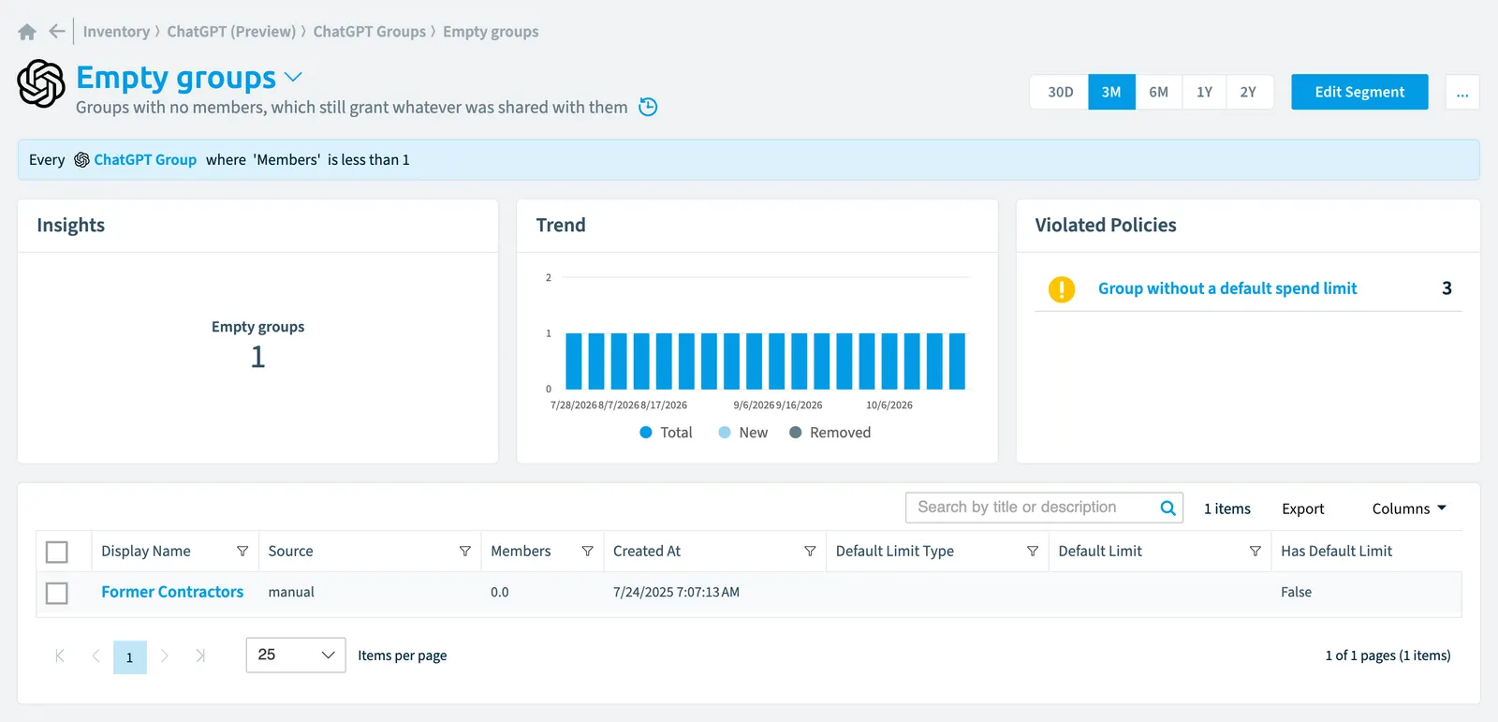This screenshot has height=722, width=1498.
Task: Open Members column filter icon
Action: click(x=587, y=552)
